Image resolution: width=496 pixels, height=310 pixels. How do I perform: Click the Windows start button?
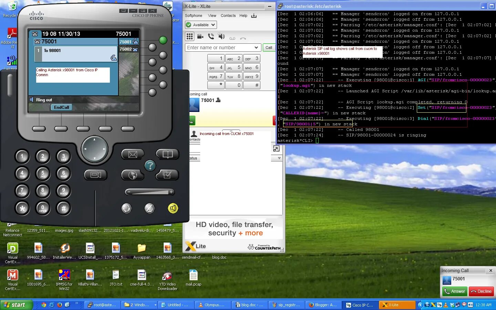[16, 305]
